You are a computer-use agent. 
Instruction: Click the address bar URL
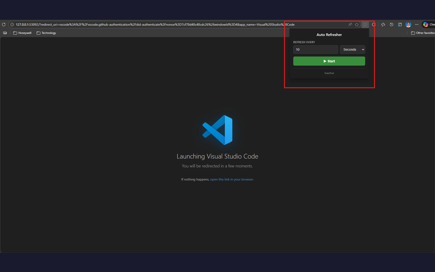(x=155, y=24)
